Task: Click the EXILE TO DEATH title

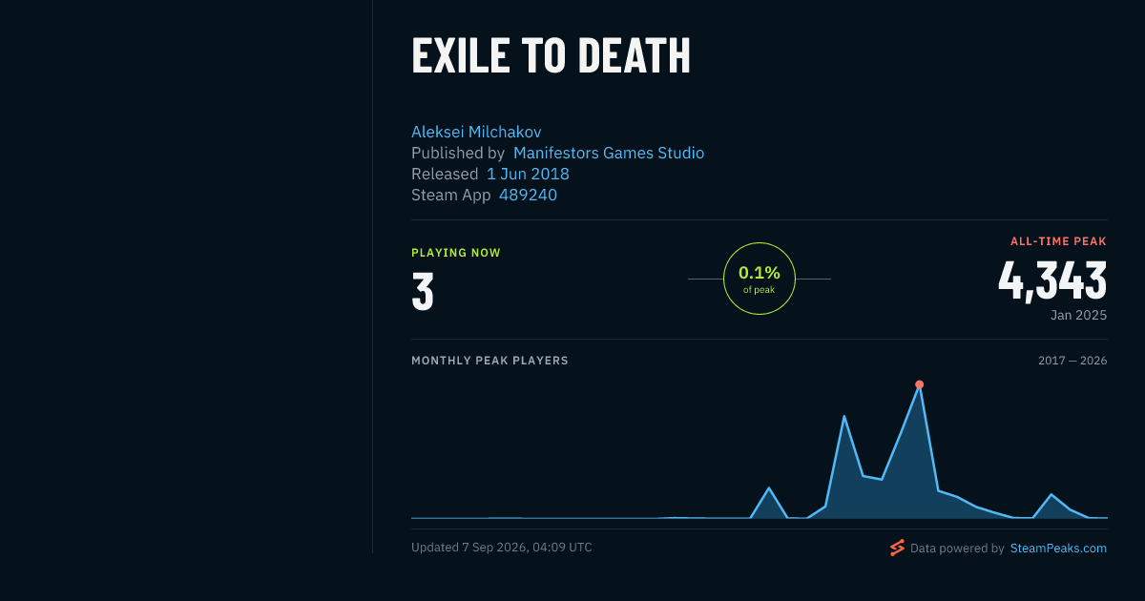Action: tap(551, 56)
